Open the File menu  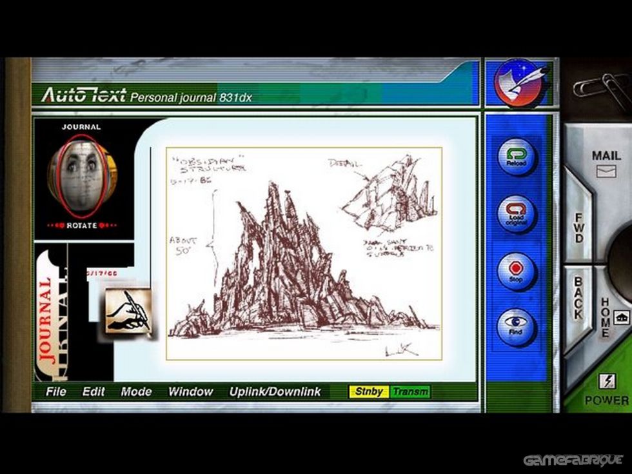[56, 391]
